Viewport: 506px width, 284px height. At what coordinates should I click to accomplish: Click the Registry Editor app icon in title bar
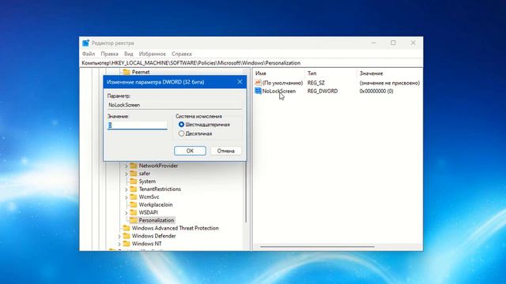coord(85,43)
